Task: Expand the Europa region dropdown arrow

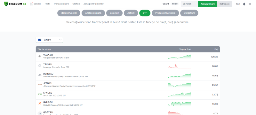Action: (60, 40)
